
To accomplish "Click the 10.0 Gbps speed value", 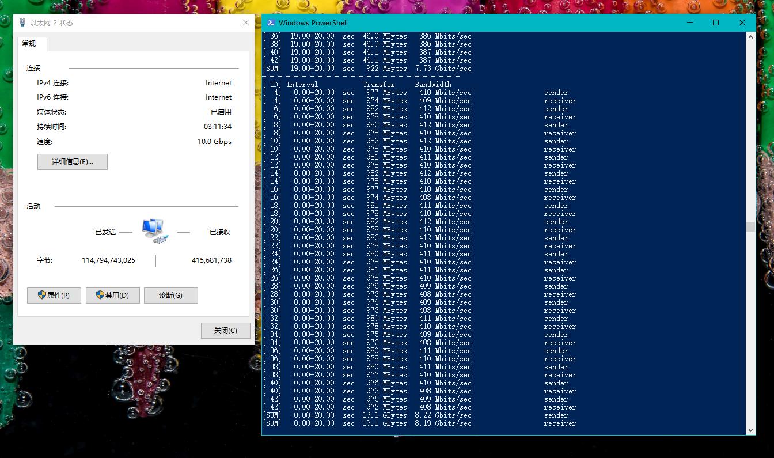I will point(214,142).
